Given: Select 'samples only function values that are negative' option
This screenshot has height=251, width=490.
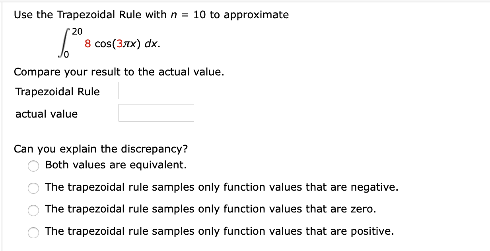Looking at the screenshot, I should (33, 189).
